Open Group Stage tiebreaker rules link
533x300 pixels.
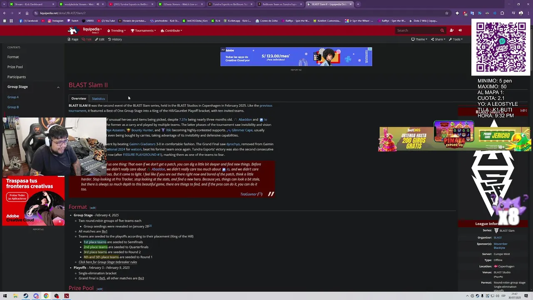[108, 262]
